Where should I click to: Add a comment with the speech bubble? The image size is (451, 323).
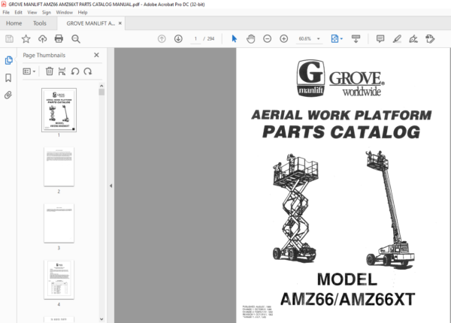380,39
